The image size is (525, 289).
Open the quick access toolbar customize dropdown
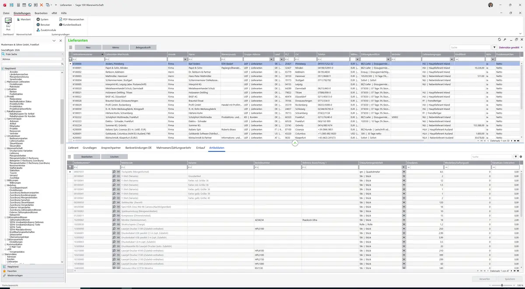pyautogui.click(x=56, y=5)
